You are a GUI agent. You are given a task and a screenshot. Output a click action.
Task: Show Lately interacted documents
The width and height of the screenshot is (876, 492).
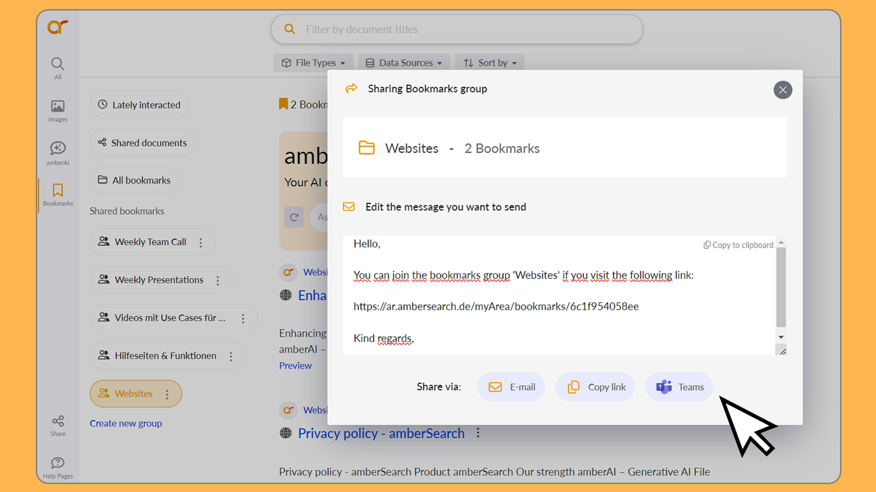[x=139, y=105]
